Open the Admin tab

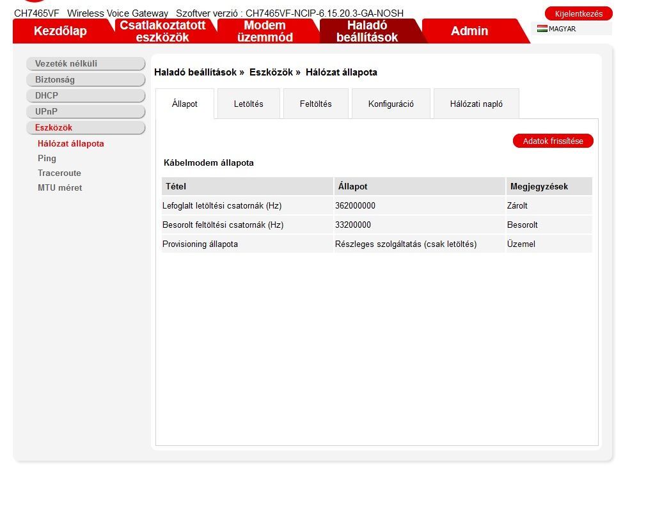469,31
